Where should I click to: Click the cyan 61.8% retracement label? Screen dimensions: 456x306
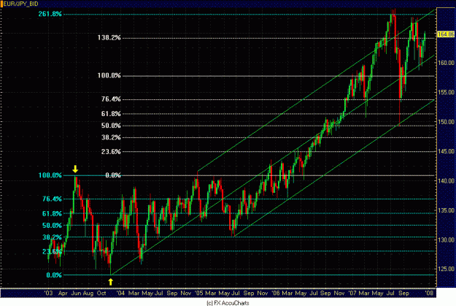coord(52,213)
